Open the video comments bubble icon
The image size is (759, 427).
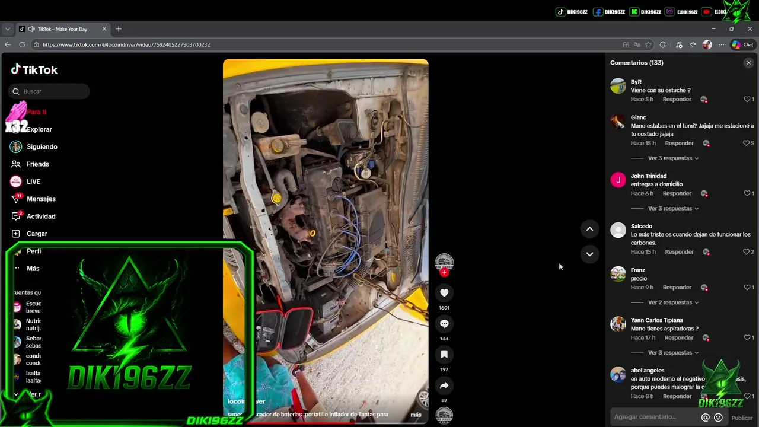click(x=444, y=323)
